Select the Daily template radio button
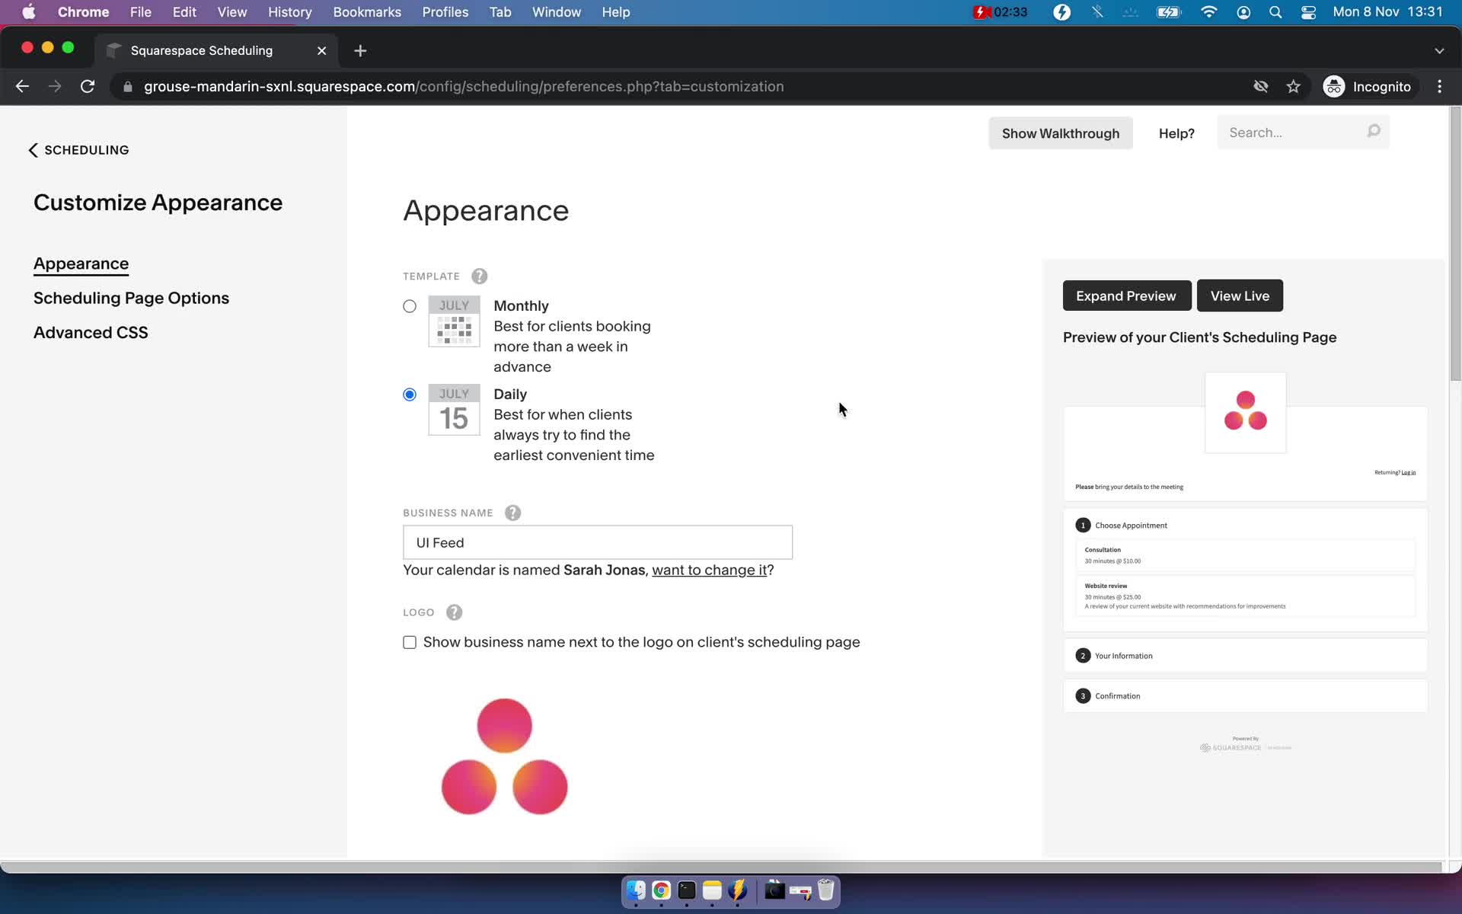 (x=410, y=395)
